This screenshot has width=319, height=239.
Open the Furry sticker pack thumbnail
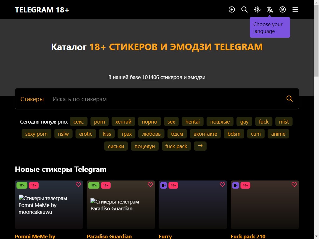pyautogui.click(x=193, y=205)
